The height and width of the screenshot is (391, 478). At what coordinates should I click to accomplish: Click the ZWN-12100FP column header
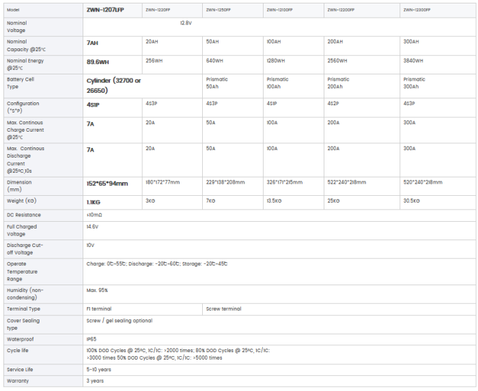click(x=280, y=10)
